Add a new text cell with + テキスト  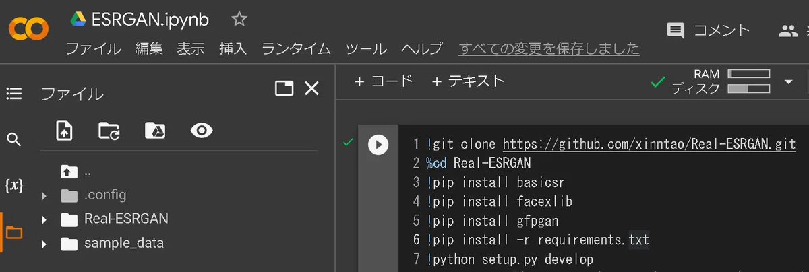[468, 81]
